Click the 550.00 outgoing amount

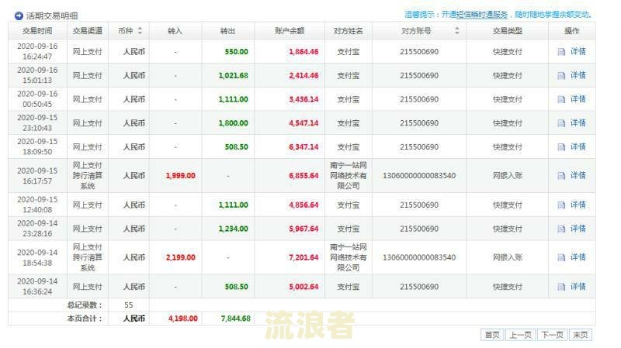(237, 52)
